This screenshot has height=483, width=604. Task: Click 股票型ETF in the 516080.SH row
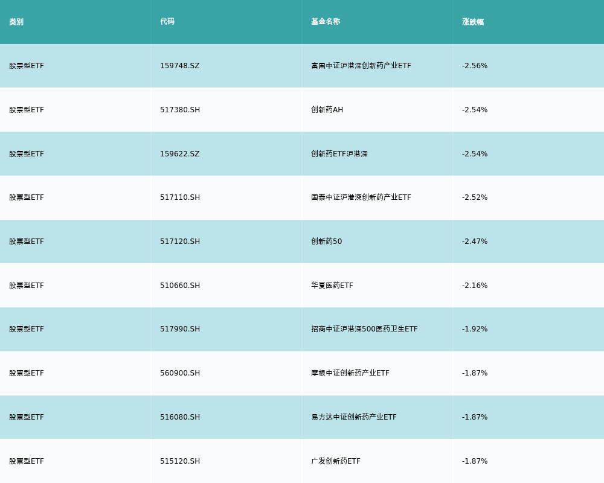pyautogui.click(x=27, y=417)
